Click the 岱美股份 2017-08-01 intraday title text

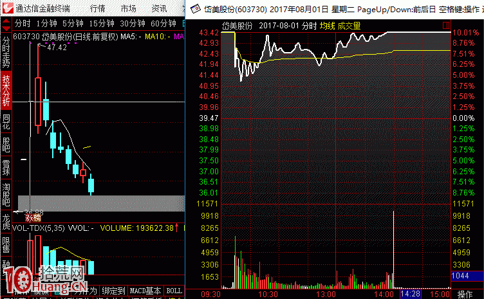pos(269,26)
